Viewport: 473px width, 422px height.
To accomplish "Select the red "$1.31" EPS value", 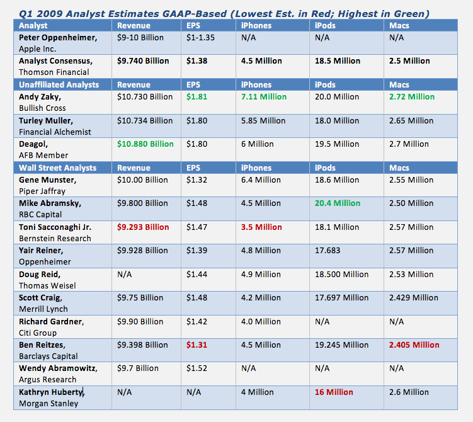I will (197, 345).
